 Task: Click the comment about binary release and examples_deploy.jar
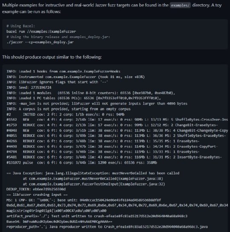[x=58, y=37]
